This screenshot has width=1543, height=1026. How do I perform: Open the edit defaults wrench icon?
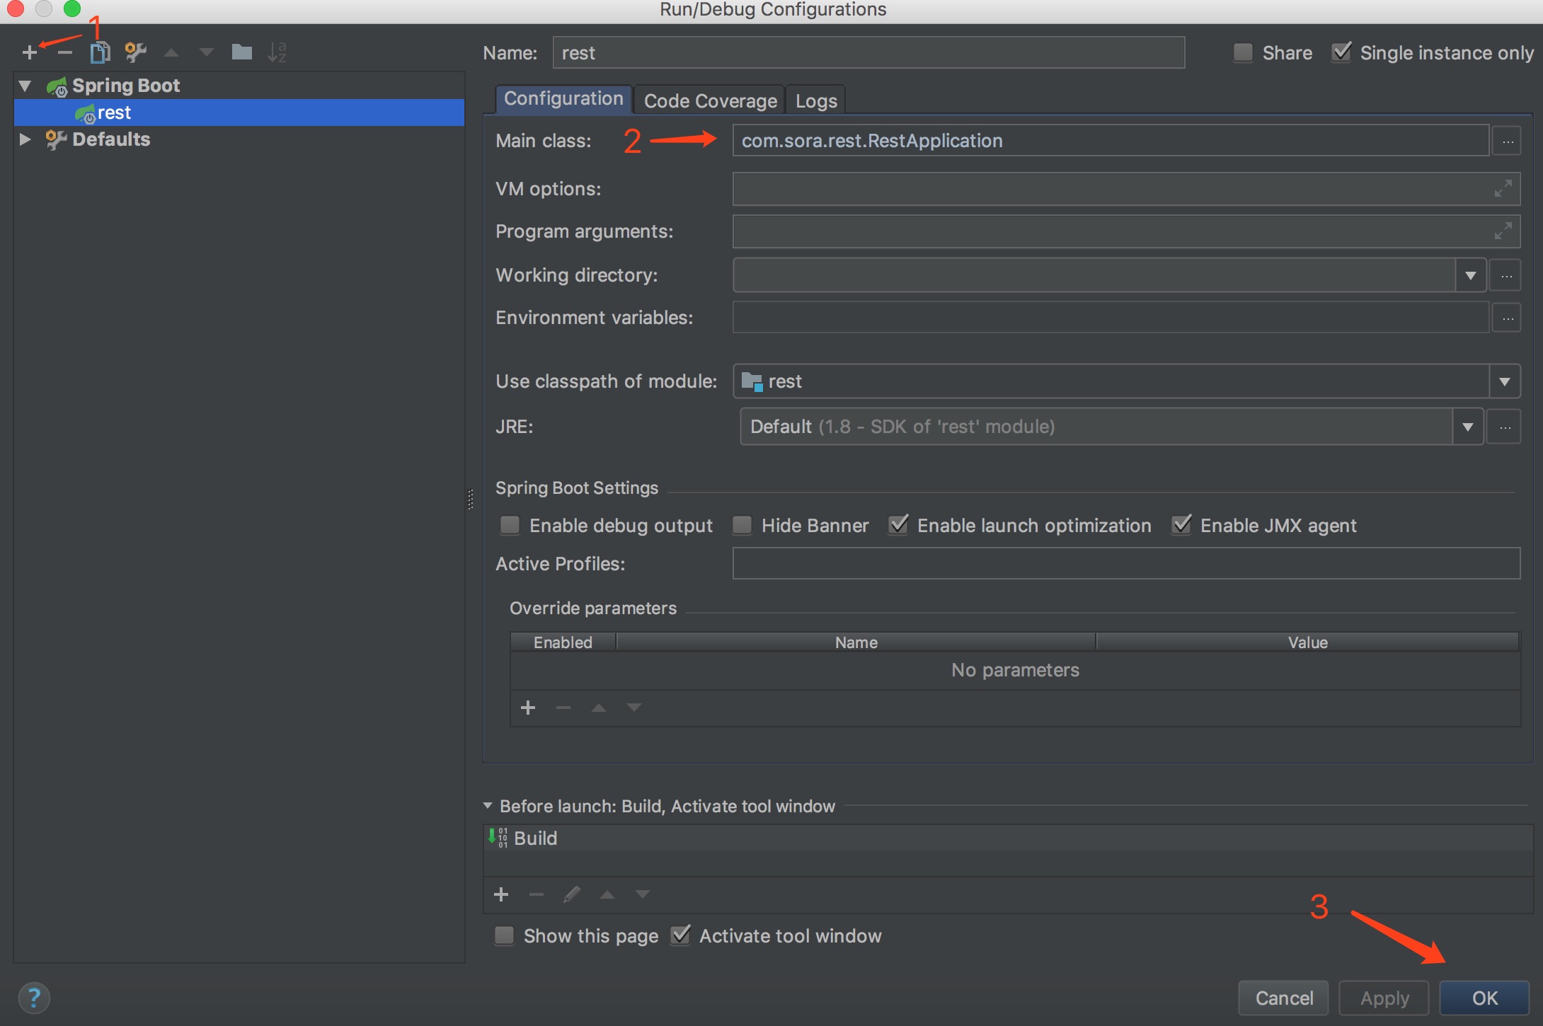point(135,52)
